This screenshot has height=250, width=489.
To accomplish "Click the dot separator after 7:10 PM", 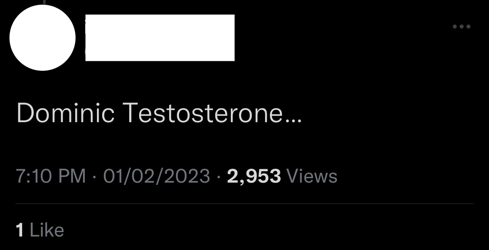I will point(94,177).
